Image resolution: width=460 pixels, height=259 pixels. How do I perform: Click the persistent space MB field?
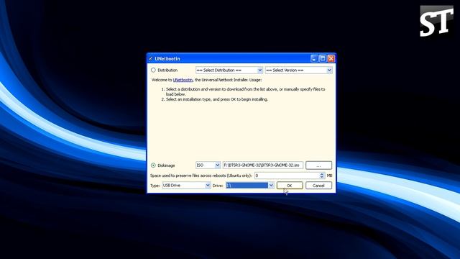click(x=287, y=176)
